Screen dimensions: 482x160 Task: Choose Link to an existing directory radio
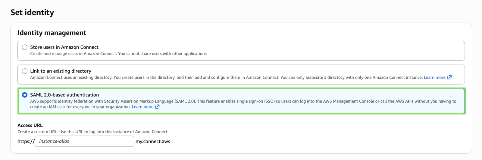pyautogui.click(x=25, y=71)
